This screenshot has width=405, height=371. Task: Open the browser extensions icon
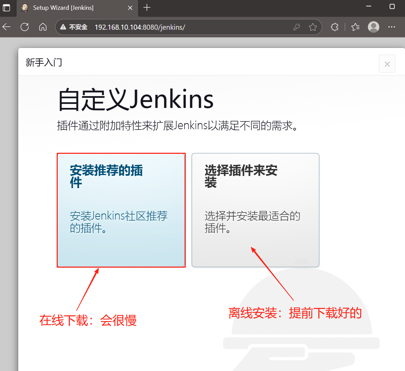[334, 27]
